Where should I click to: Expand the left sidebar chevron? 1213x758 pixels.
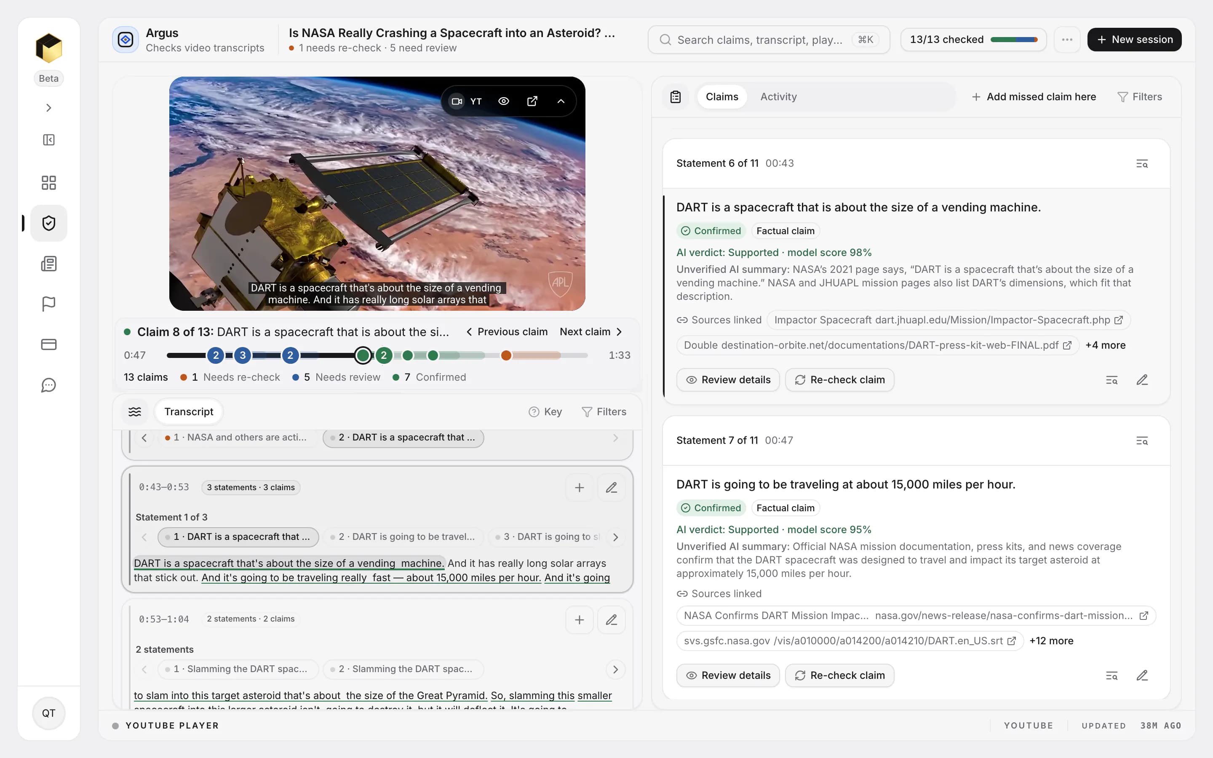[48, 108]
